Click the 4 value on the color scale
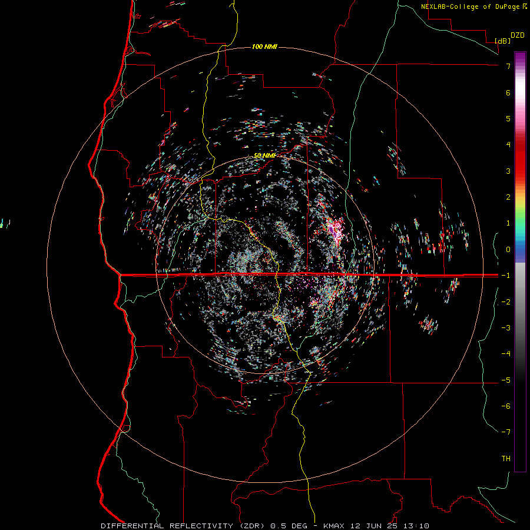530x530 pixels. tap(508, 145)
